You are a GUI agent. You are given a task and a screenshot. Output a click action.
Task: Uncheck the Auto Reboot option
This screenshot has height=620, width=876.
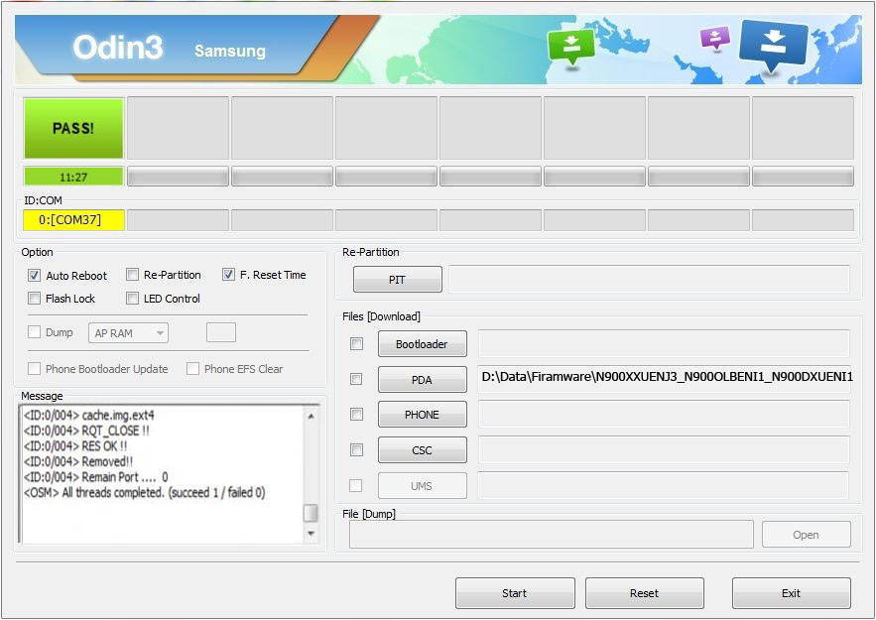pos(34,276)
